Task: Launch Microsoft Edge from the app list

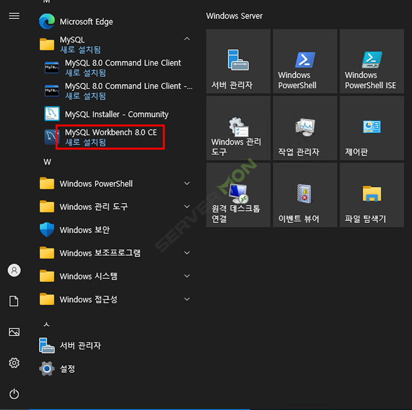Action: click(x=115, y=22)
